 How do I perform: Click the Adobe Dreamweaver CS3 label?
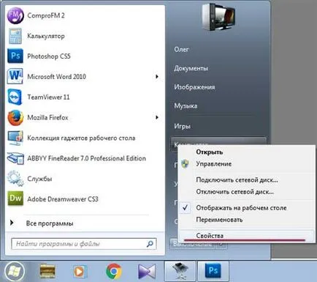point(63,199)
